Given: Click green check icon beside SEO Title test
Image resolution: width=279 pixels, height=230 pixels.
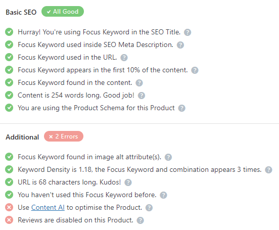Looking at the screenshot, I should tap(9, 32).
